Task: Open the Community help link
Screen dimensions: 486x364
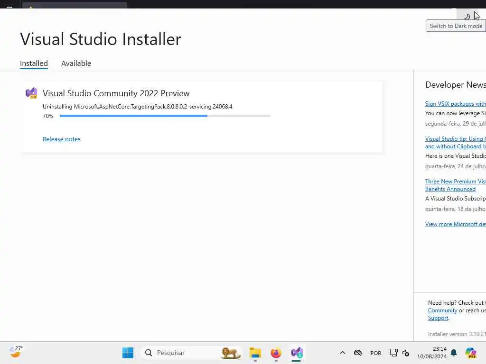Action: (442, 310)
